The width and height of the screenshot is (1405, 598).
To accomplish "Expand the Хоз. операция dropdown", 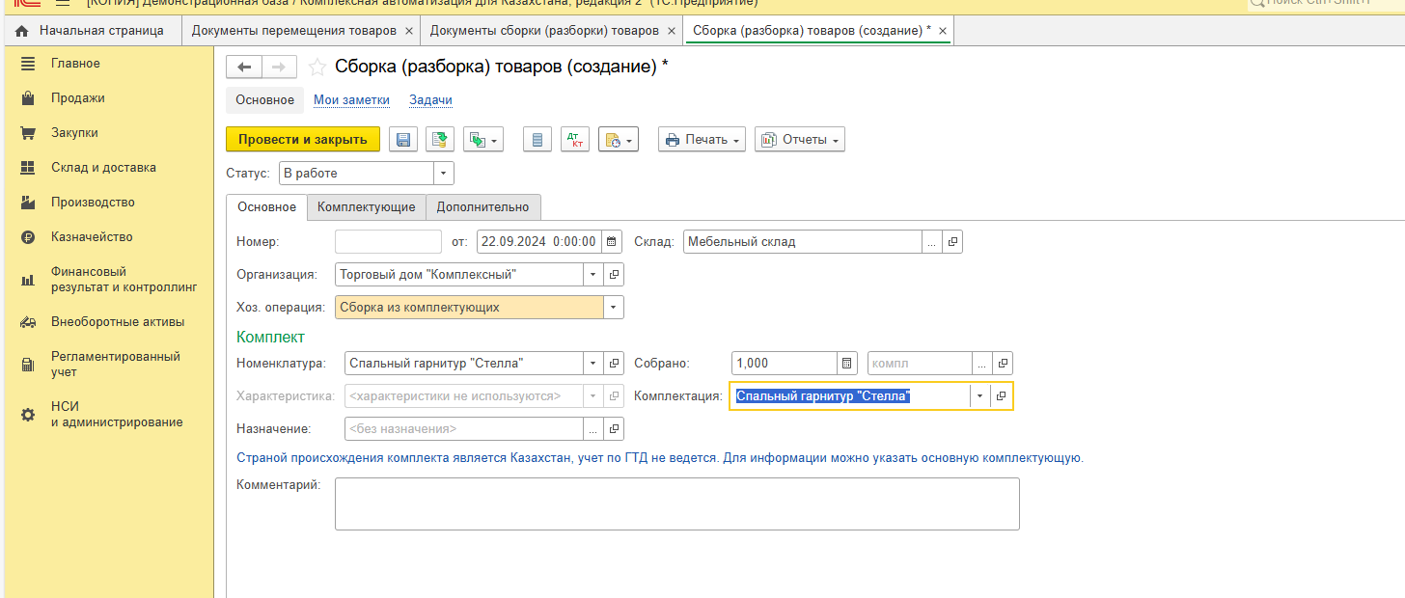I will pyautogui.click(x=613, y=308).
